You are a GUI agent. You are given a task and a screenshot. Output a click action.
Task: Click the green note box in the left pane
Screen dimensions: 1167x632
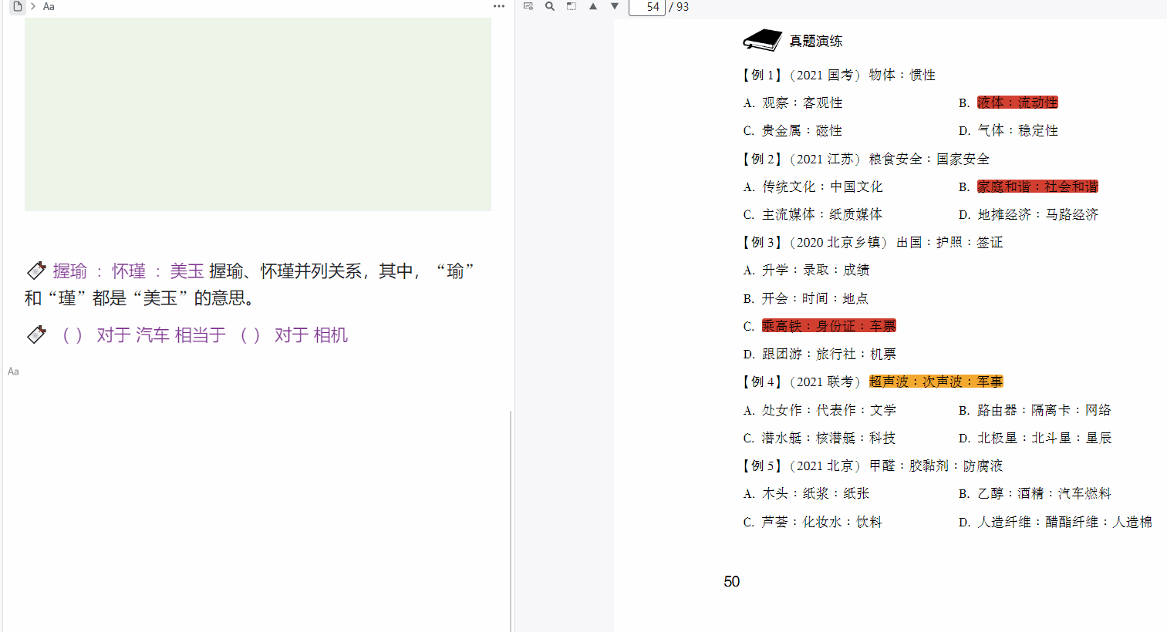[258, 114]
